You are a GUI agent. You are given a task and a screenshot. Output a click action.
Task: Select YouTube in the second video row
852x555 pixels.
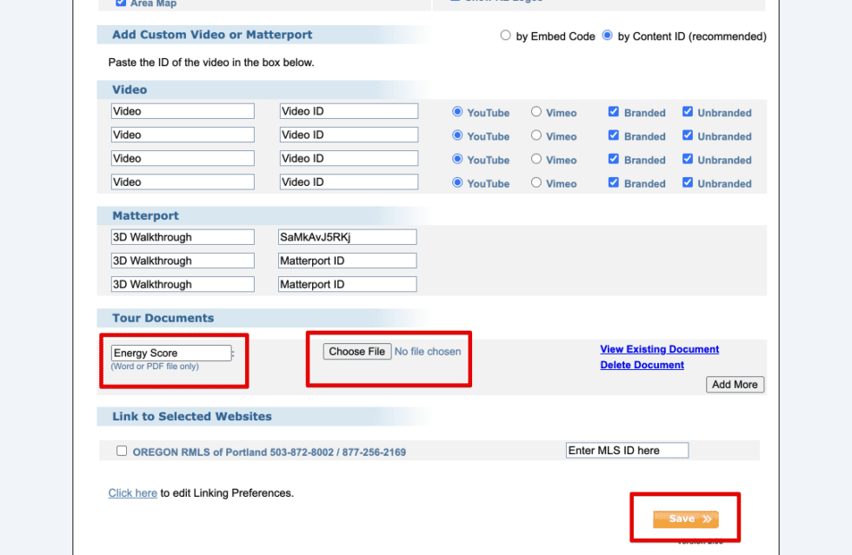click(457, 135)
